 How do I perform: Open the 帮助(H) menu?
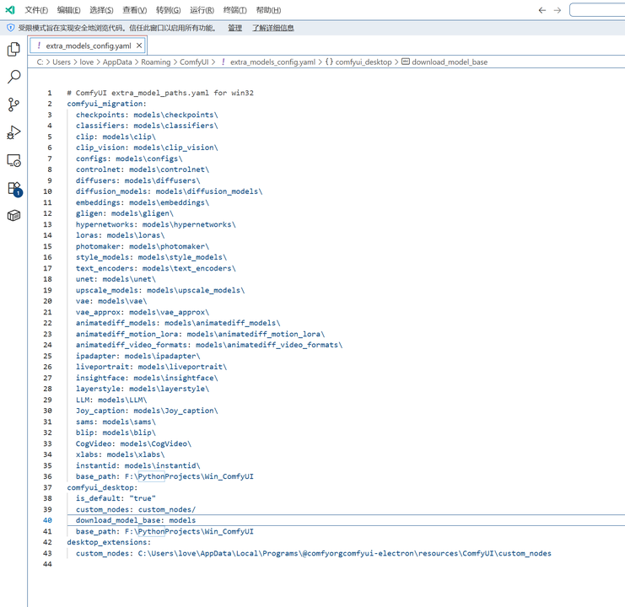point(268,10)
